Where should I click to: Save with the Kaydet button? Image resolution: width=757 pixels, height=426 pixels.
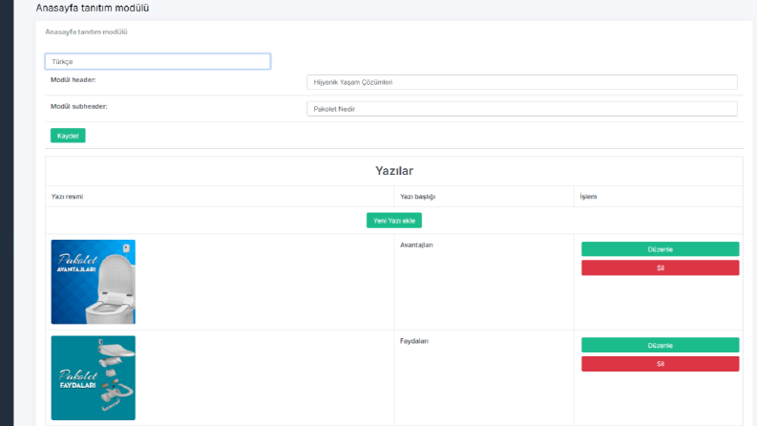68,136
